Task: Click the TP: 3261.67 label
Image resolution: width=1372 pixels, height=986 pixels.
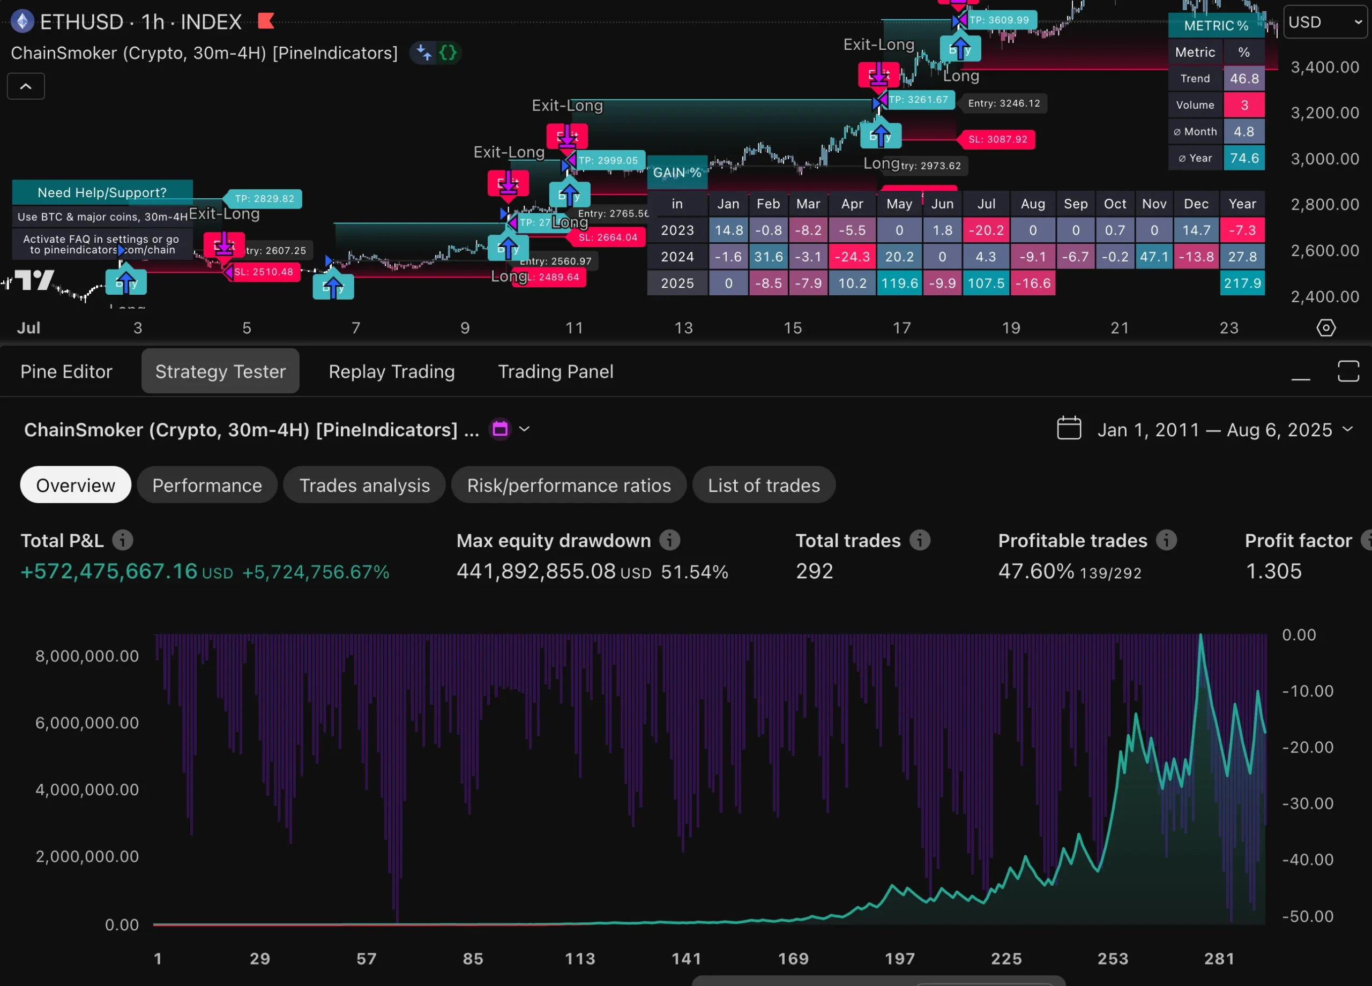Action: 917,99
